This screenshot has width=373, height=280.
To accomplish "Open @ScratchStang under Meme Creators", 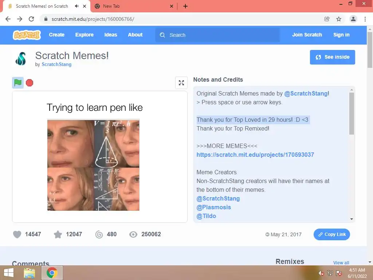I will (218, 199).
